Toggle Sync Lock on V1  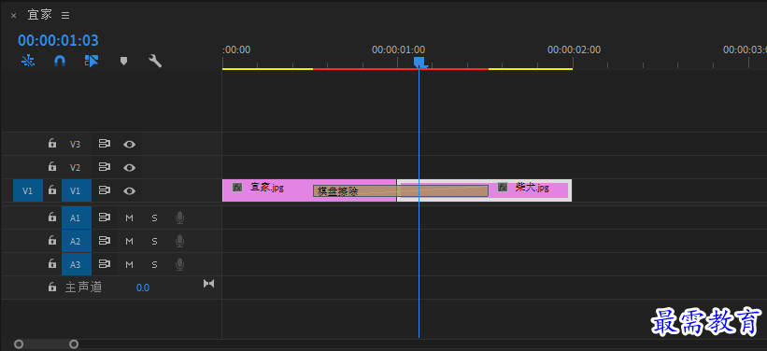(105, 190)
